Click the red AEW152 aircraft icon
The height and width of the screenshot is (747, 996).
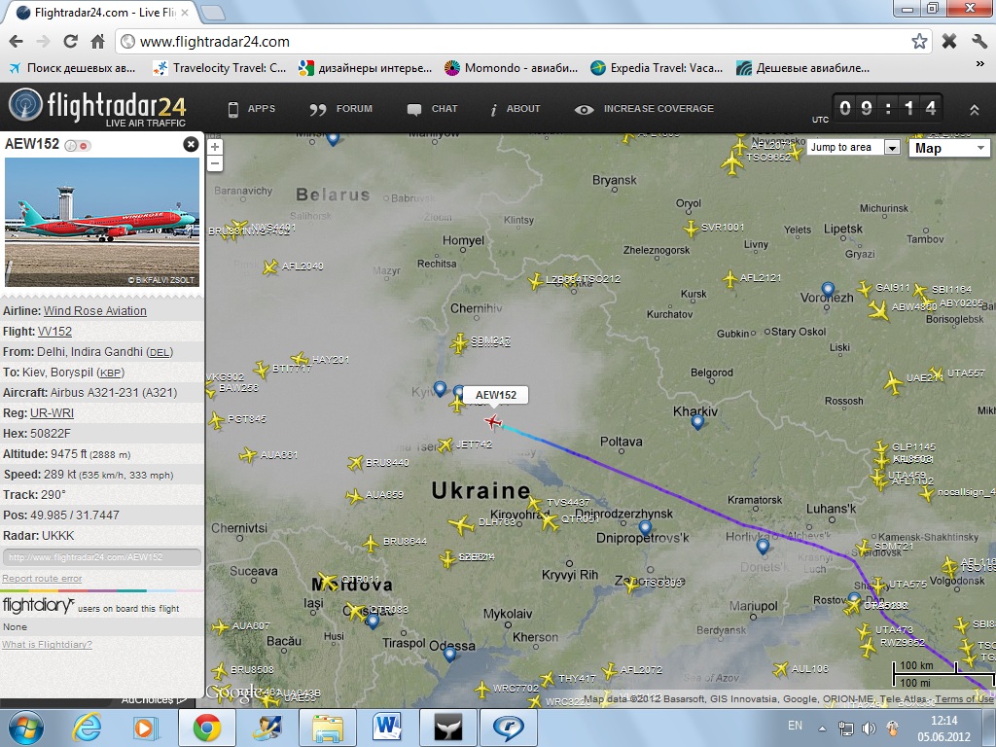492,421
